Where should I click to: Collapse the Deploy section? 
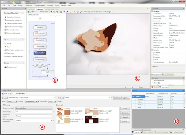tap(23, 63)
